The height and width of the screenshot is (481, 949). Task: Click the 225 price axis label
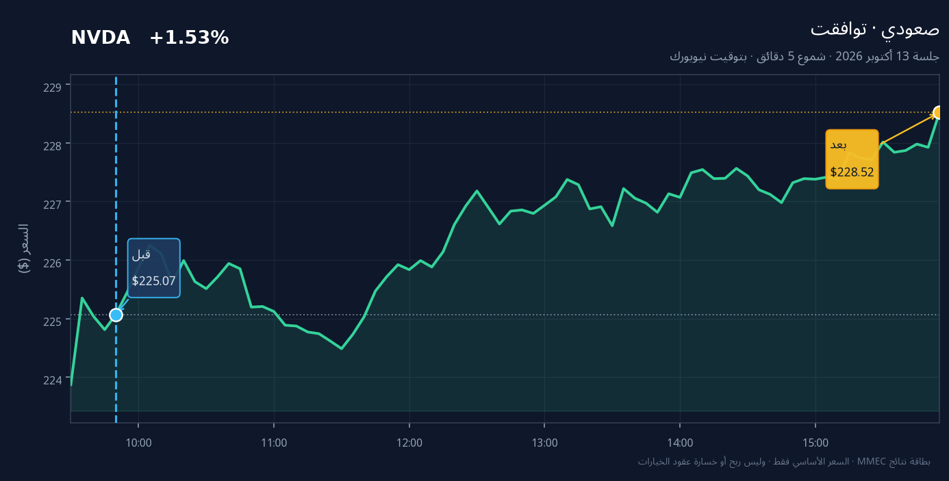tap(53, 321)
